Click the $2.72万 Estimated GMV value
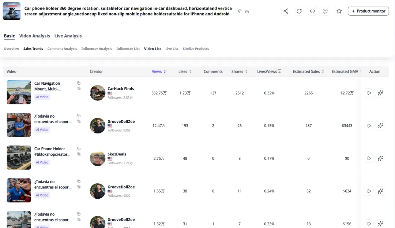 pyautogui.click(x=347, y=93)
